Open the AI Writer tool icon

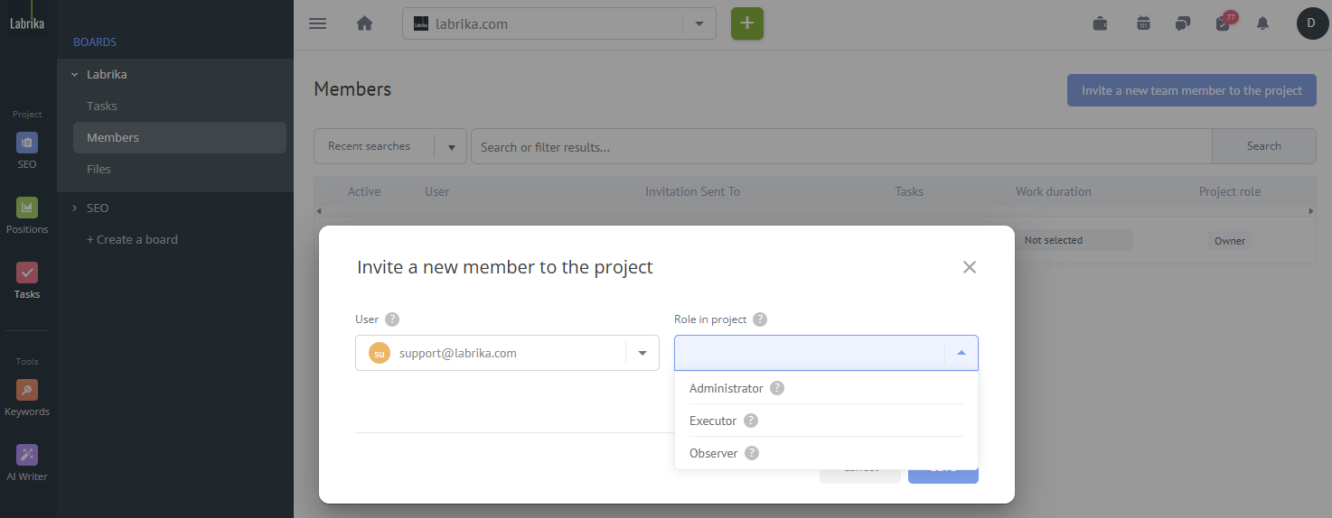(x=27, y=456)
